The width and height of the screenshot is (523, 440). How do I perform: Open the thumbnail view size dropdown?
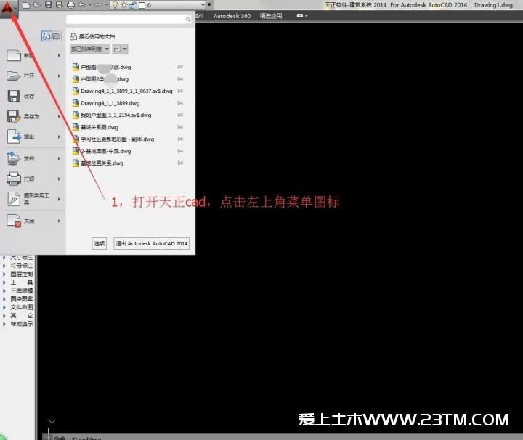click(120, 49)
